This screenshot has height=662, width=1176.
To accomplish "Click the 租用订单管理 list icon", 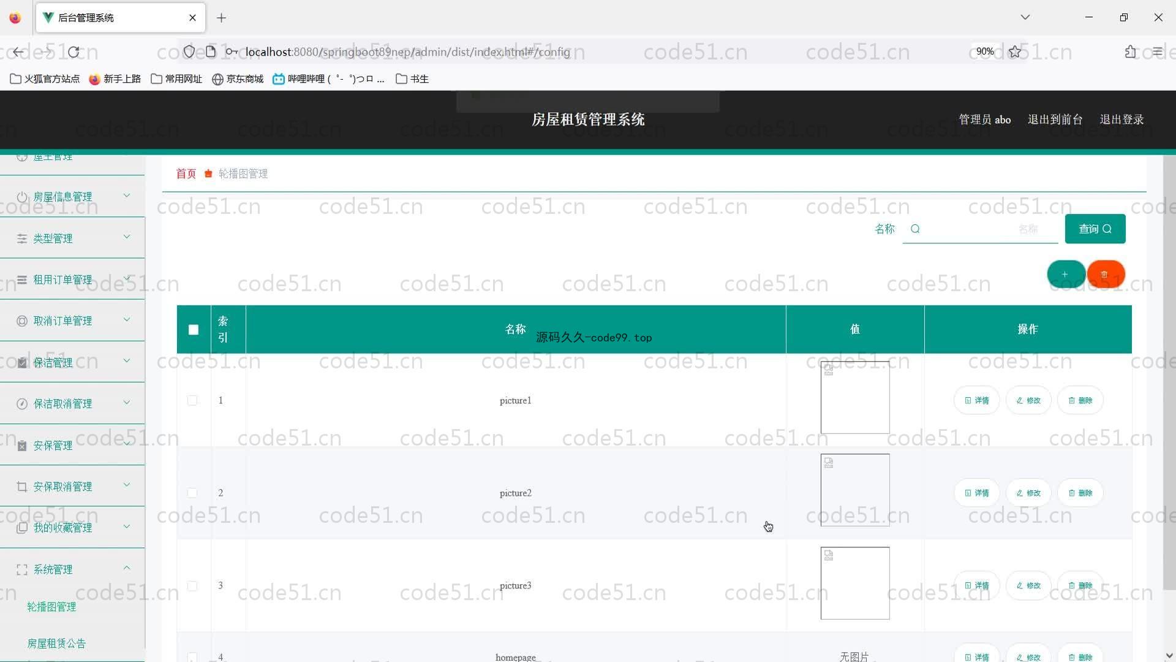I will point(22,280).
